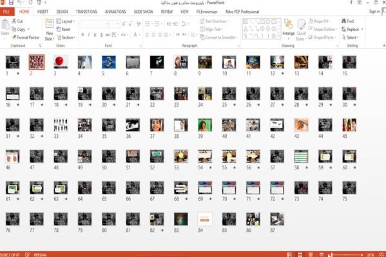The height and width of the screenshot is (257, 386).
Task: Select Slide Sorter view in status bar
Action: click(x=300, y=254)
